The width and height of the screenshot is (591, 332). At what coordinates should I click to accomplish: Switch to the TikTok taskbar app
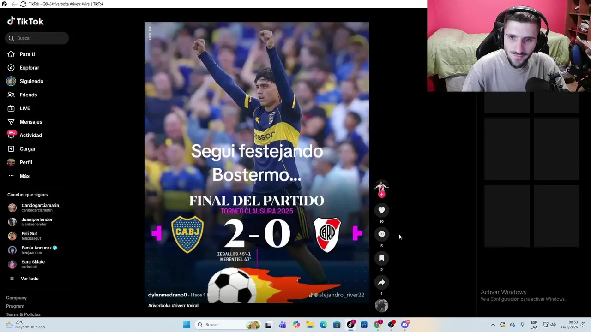[x=350, y=325]
